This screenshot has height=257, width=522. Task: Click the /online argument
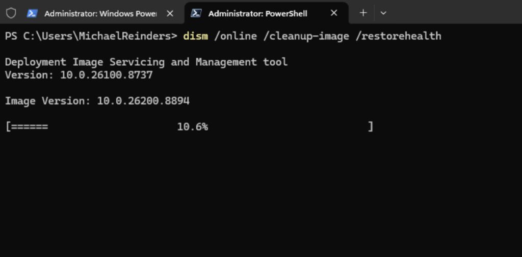236,36
